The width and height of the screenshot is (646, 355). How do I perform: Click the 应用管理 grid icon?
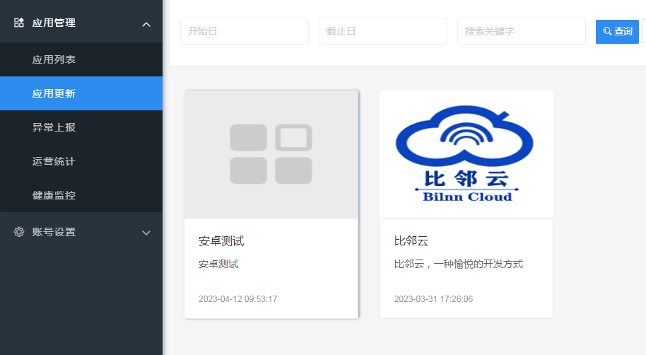point(19,23)
